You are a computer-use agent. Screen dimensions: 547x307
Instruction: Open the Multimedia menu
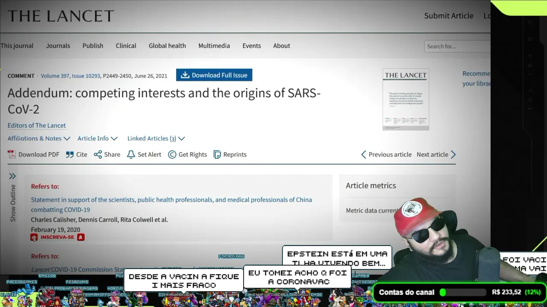pyautogui.click(x=214, y=46)
